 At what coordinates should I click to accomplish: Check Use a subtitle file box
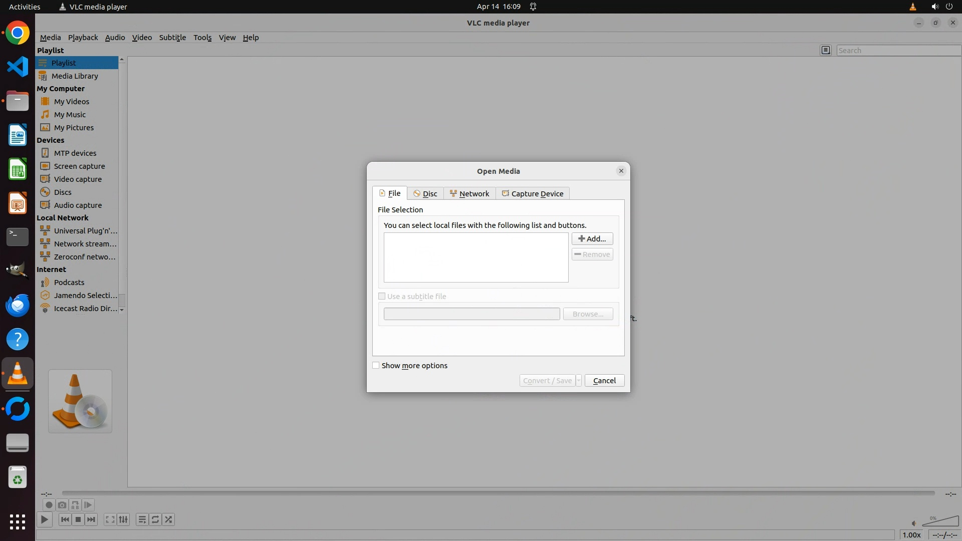point(382,297)
